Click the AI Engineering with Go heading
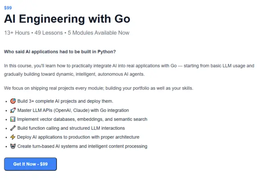 [x=67, y=19]
